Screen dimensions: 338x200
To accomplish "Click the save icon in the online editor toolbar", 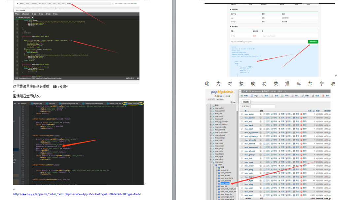I will point(16,14).
